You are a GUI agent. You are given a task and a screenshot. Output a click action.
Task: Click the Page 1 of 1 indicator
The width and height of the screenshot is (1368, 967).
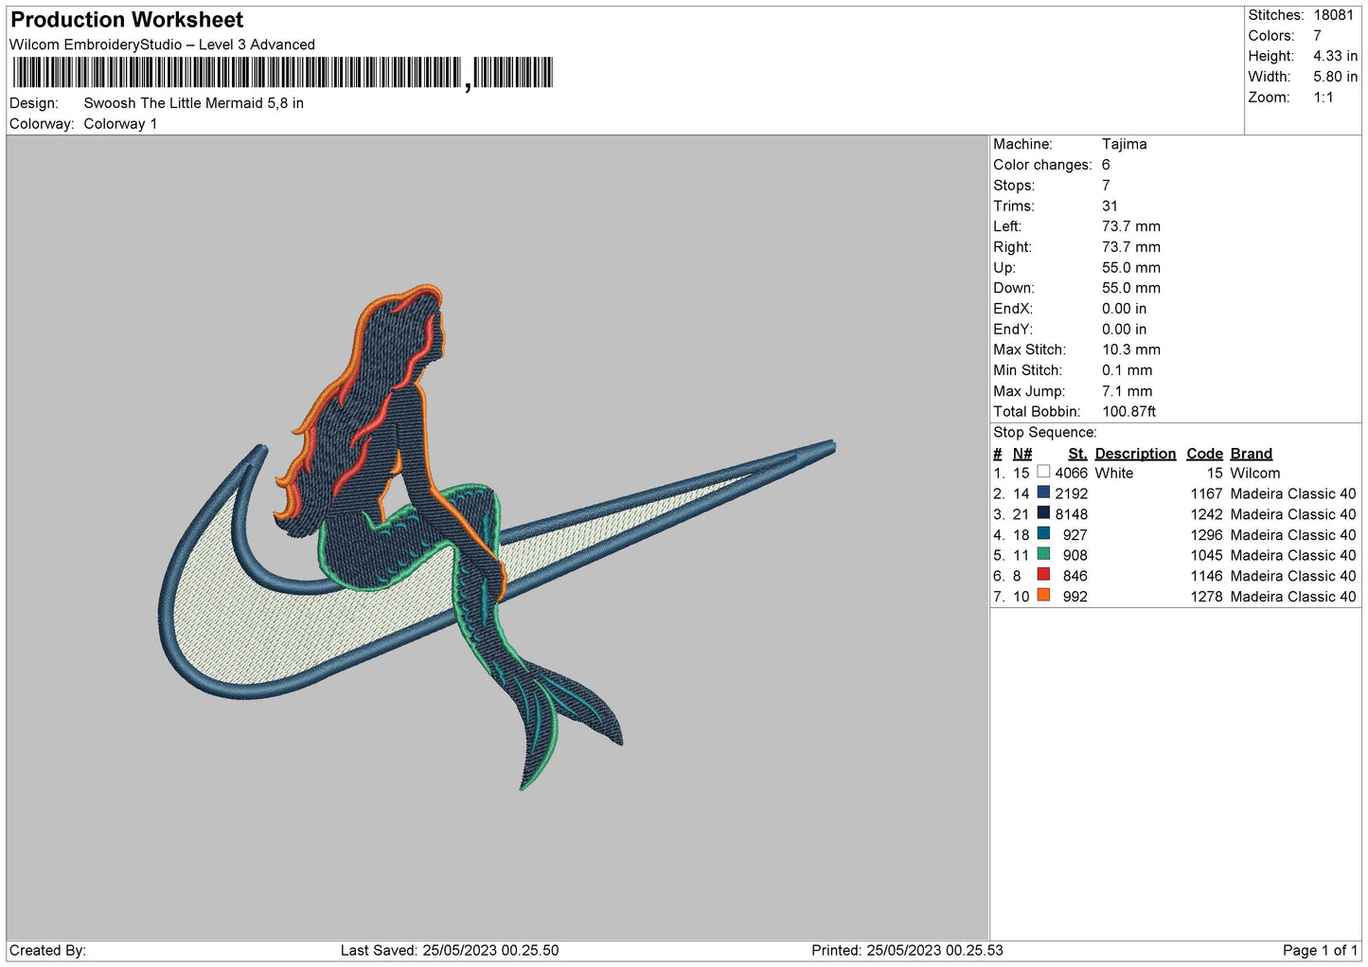pyautogui.click(x=1320, y=950)
